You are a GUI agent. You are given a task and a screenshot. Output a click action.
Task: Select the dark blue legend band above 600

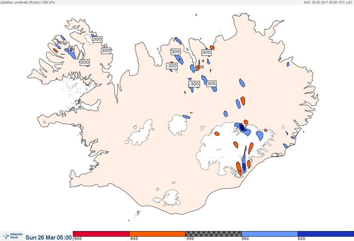[x=326, y=234]
